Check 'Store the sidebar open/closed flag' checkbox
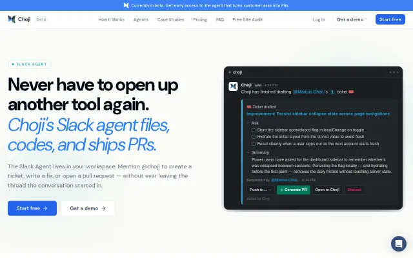The image size is (413, 258). click(254, 130)
